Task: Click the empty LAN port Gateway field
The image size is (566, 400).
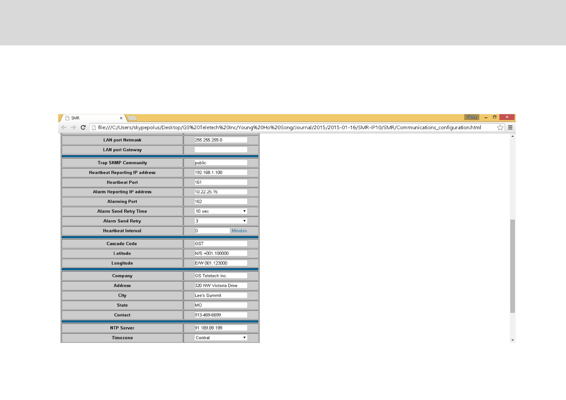Action: (221, 150)
